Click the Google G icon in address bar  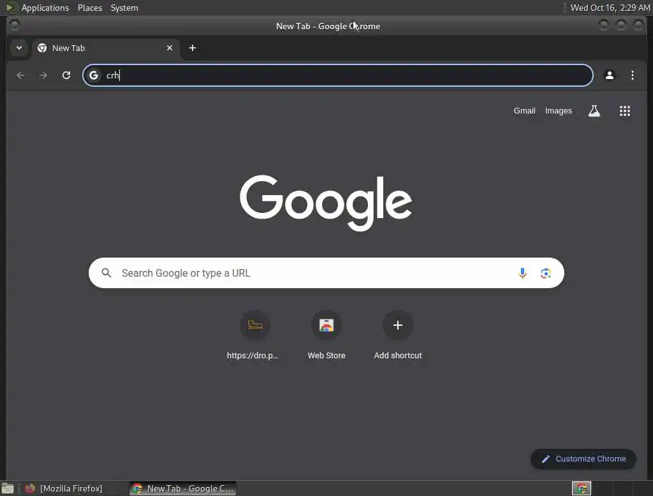94,75
